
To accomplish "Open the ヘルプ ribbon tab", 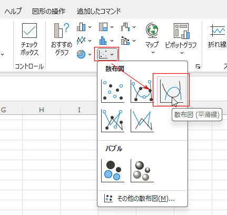I will click(13, 12).
